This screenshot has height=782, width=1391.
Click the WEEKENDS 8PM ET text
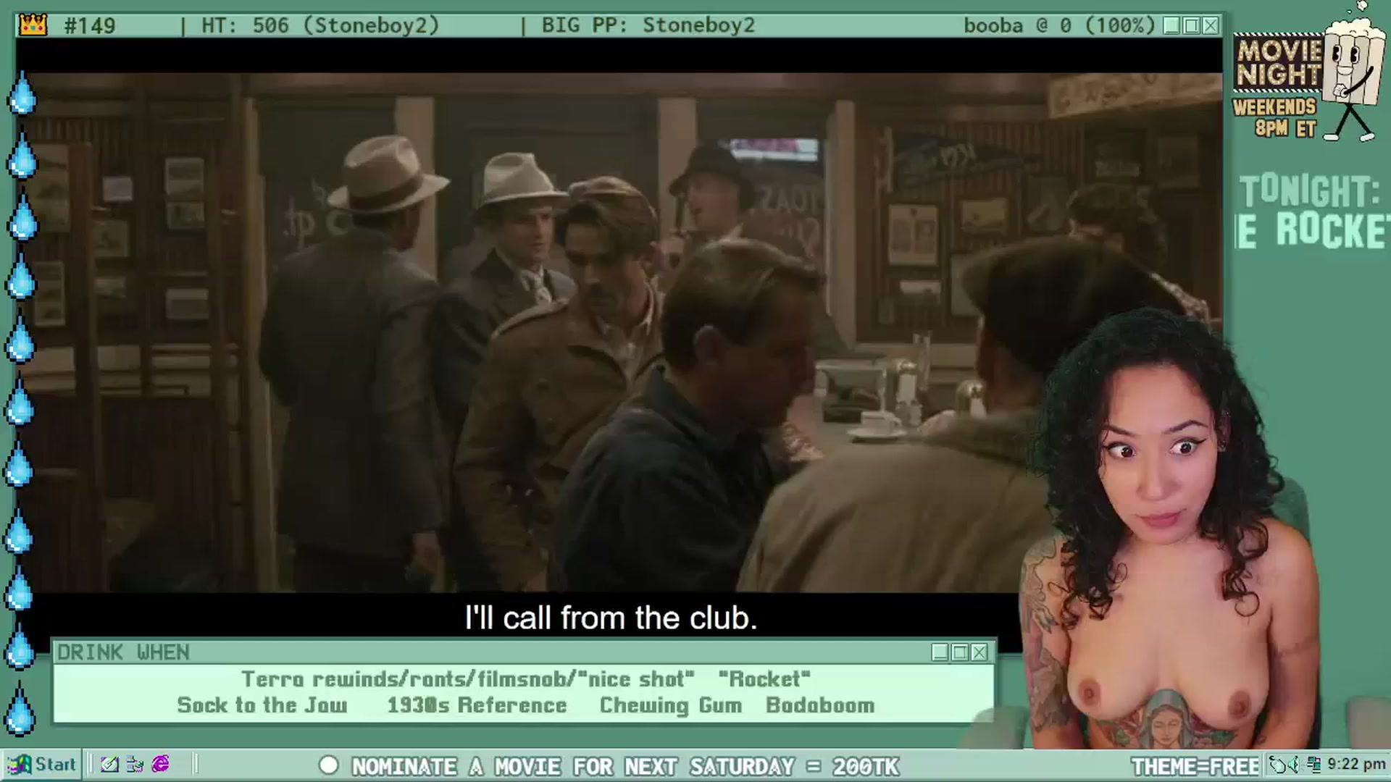point(1275,117)
